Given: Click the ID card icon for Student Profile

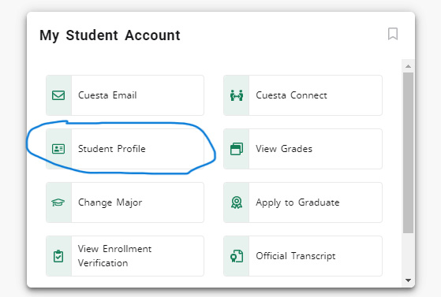Looking at the screenshot, I should tap(58, 149).
